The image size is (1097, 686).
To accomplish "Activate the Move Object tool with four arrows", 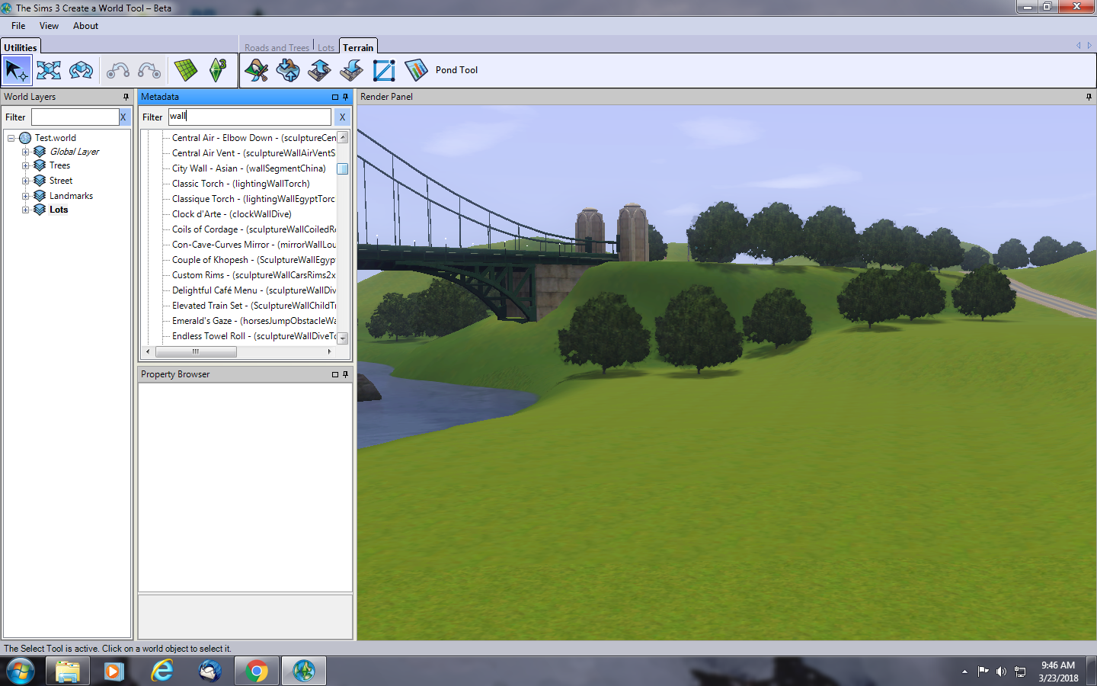I will coord(49,71).
